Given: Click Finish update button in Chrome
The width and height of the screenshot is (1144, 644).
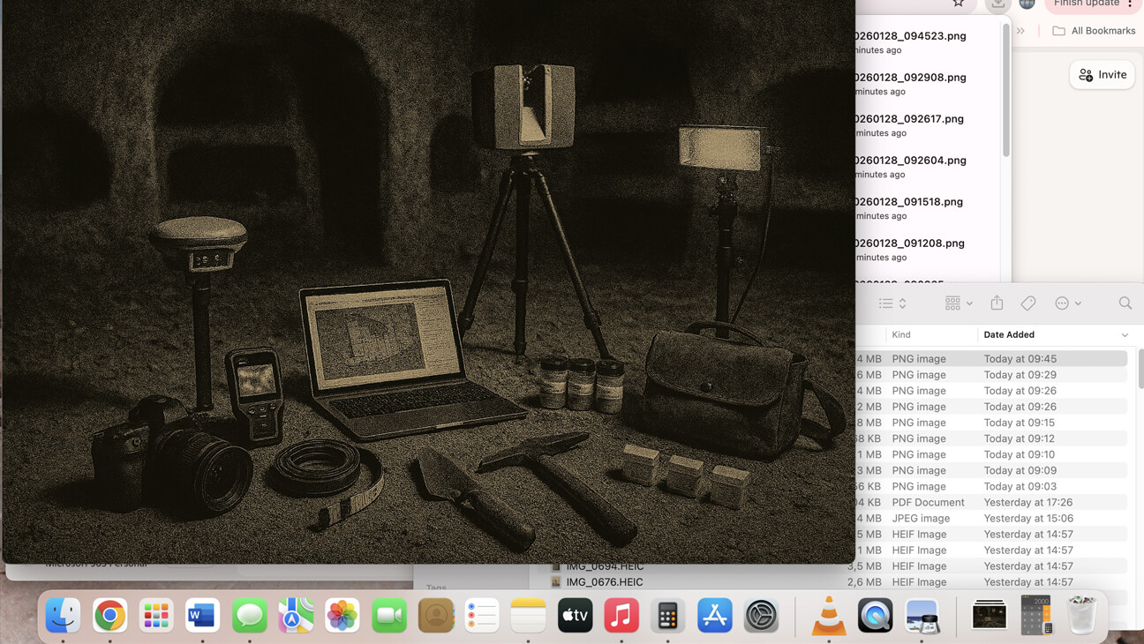Looking at the screenshot, I should 1086,4.
